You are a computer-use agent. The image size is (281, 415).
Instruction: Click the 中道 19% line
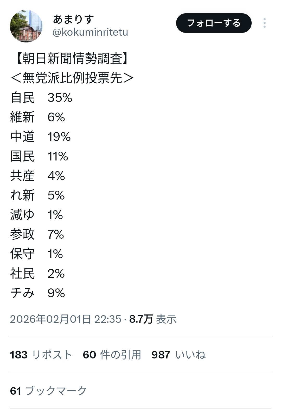[40, 137]
